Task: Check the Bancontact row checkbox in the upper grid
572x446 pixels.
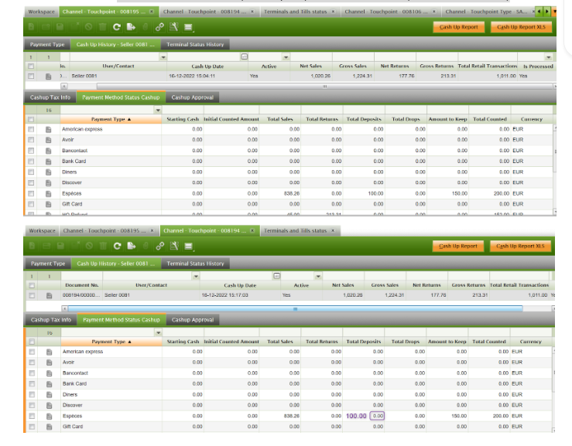Action: pyautogui.click(x=31, y=151)
